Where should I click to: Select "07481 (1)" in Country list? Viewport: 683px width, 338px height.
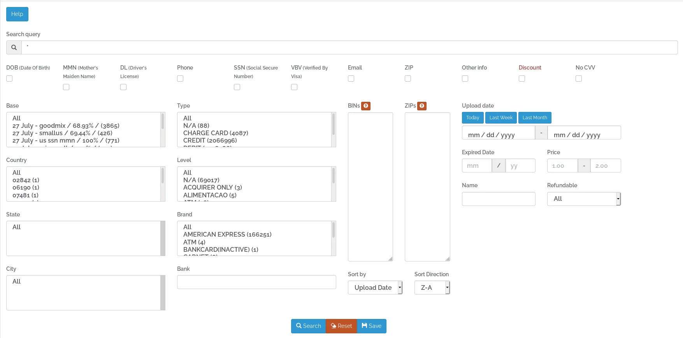click(83, 195)
